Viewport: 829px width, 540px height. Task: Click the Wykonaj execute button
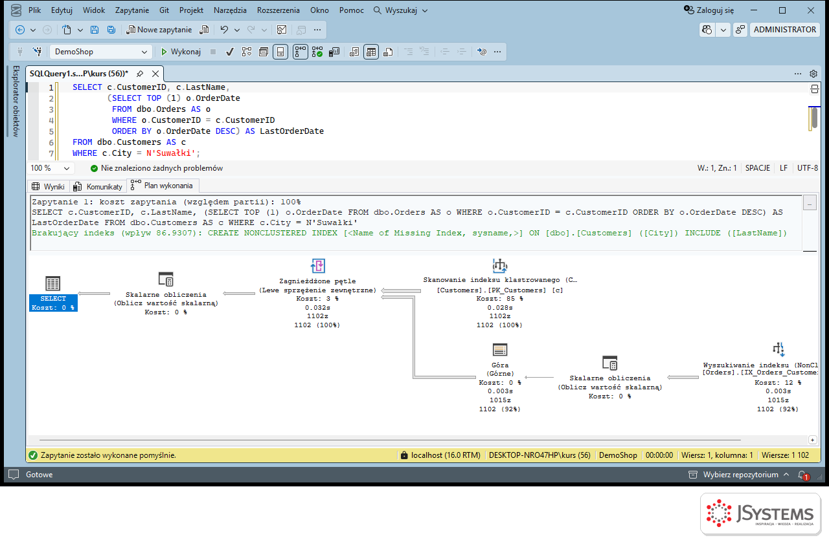coord(181,52)
